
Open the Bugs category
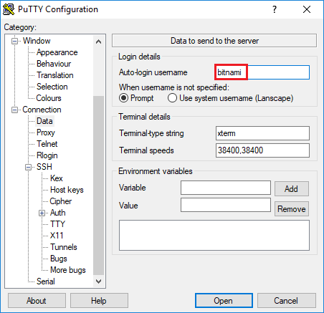pyautogui.click(x=59, y=259)
